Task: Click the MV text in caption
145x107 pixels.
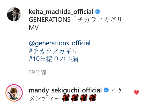Action: tap(34, 27)
